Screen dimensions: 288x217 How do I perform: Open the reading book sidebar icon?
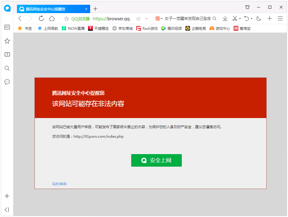click(7, 55)
